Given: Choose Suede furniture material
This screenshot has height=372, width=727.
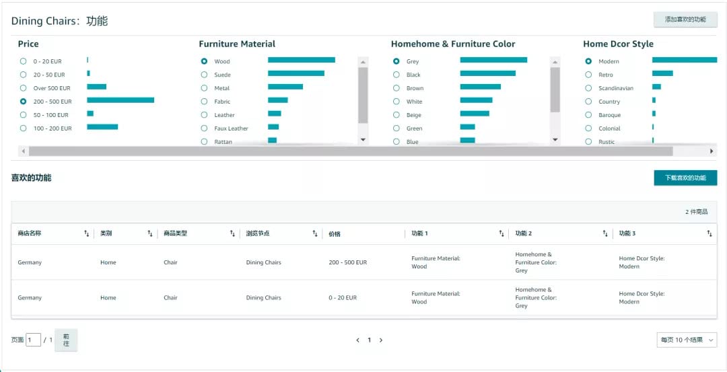Looking at the screenshot, I should pos(204,75).
